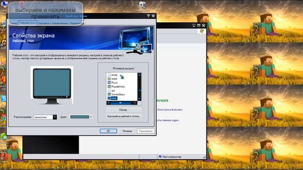Click the help question-mark button in dialog title

click(x=148, y=16)
